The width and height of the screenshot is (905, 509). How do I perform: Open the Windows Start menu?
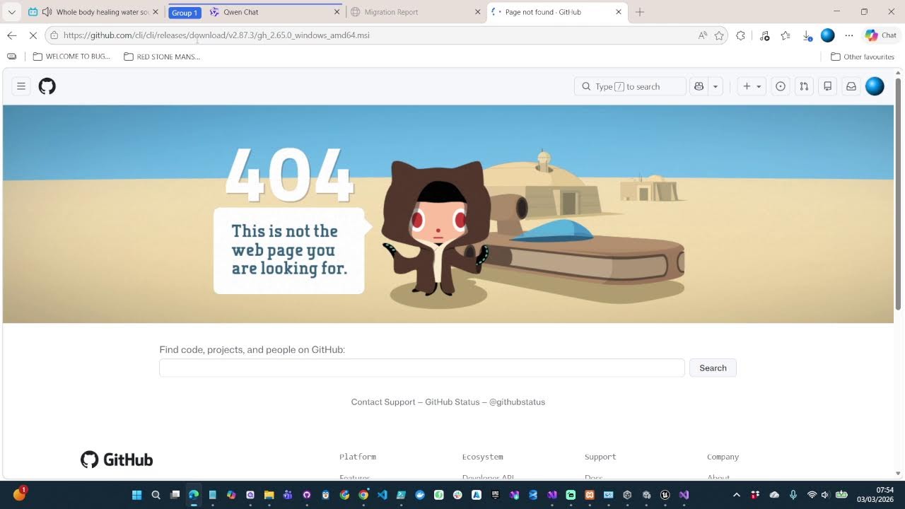tap(137, 495)
